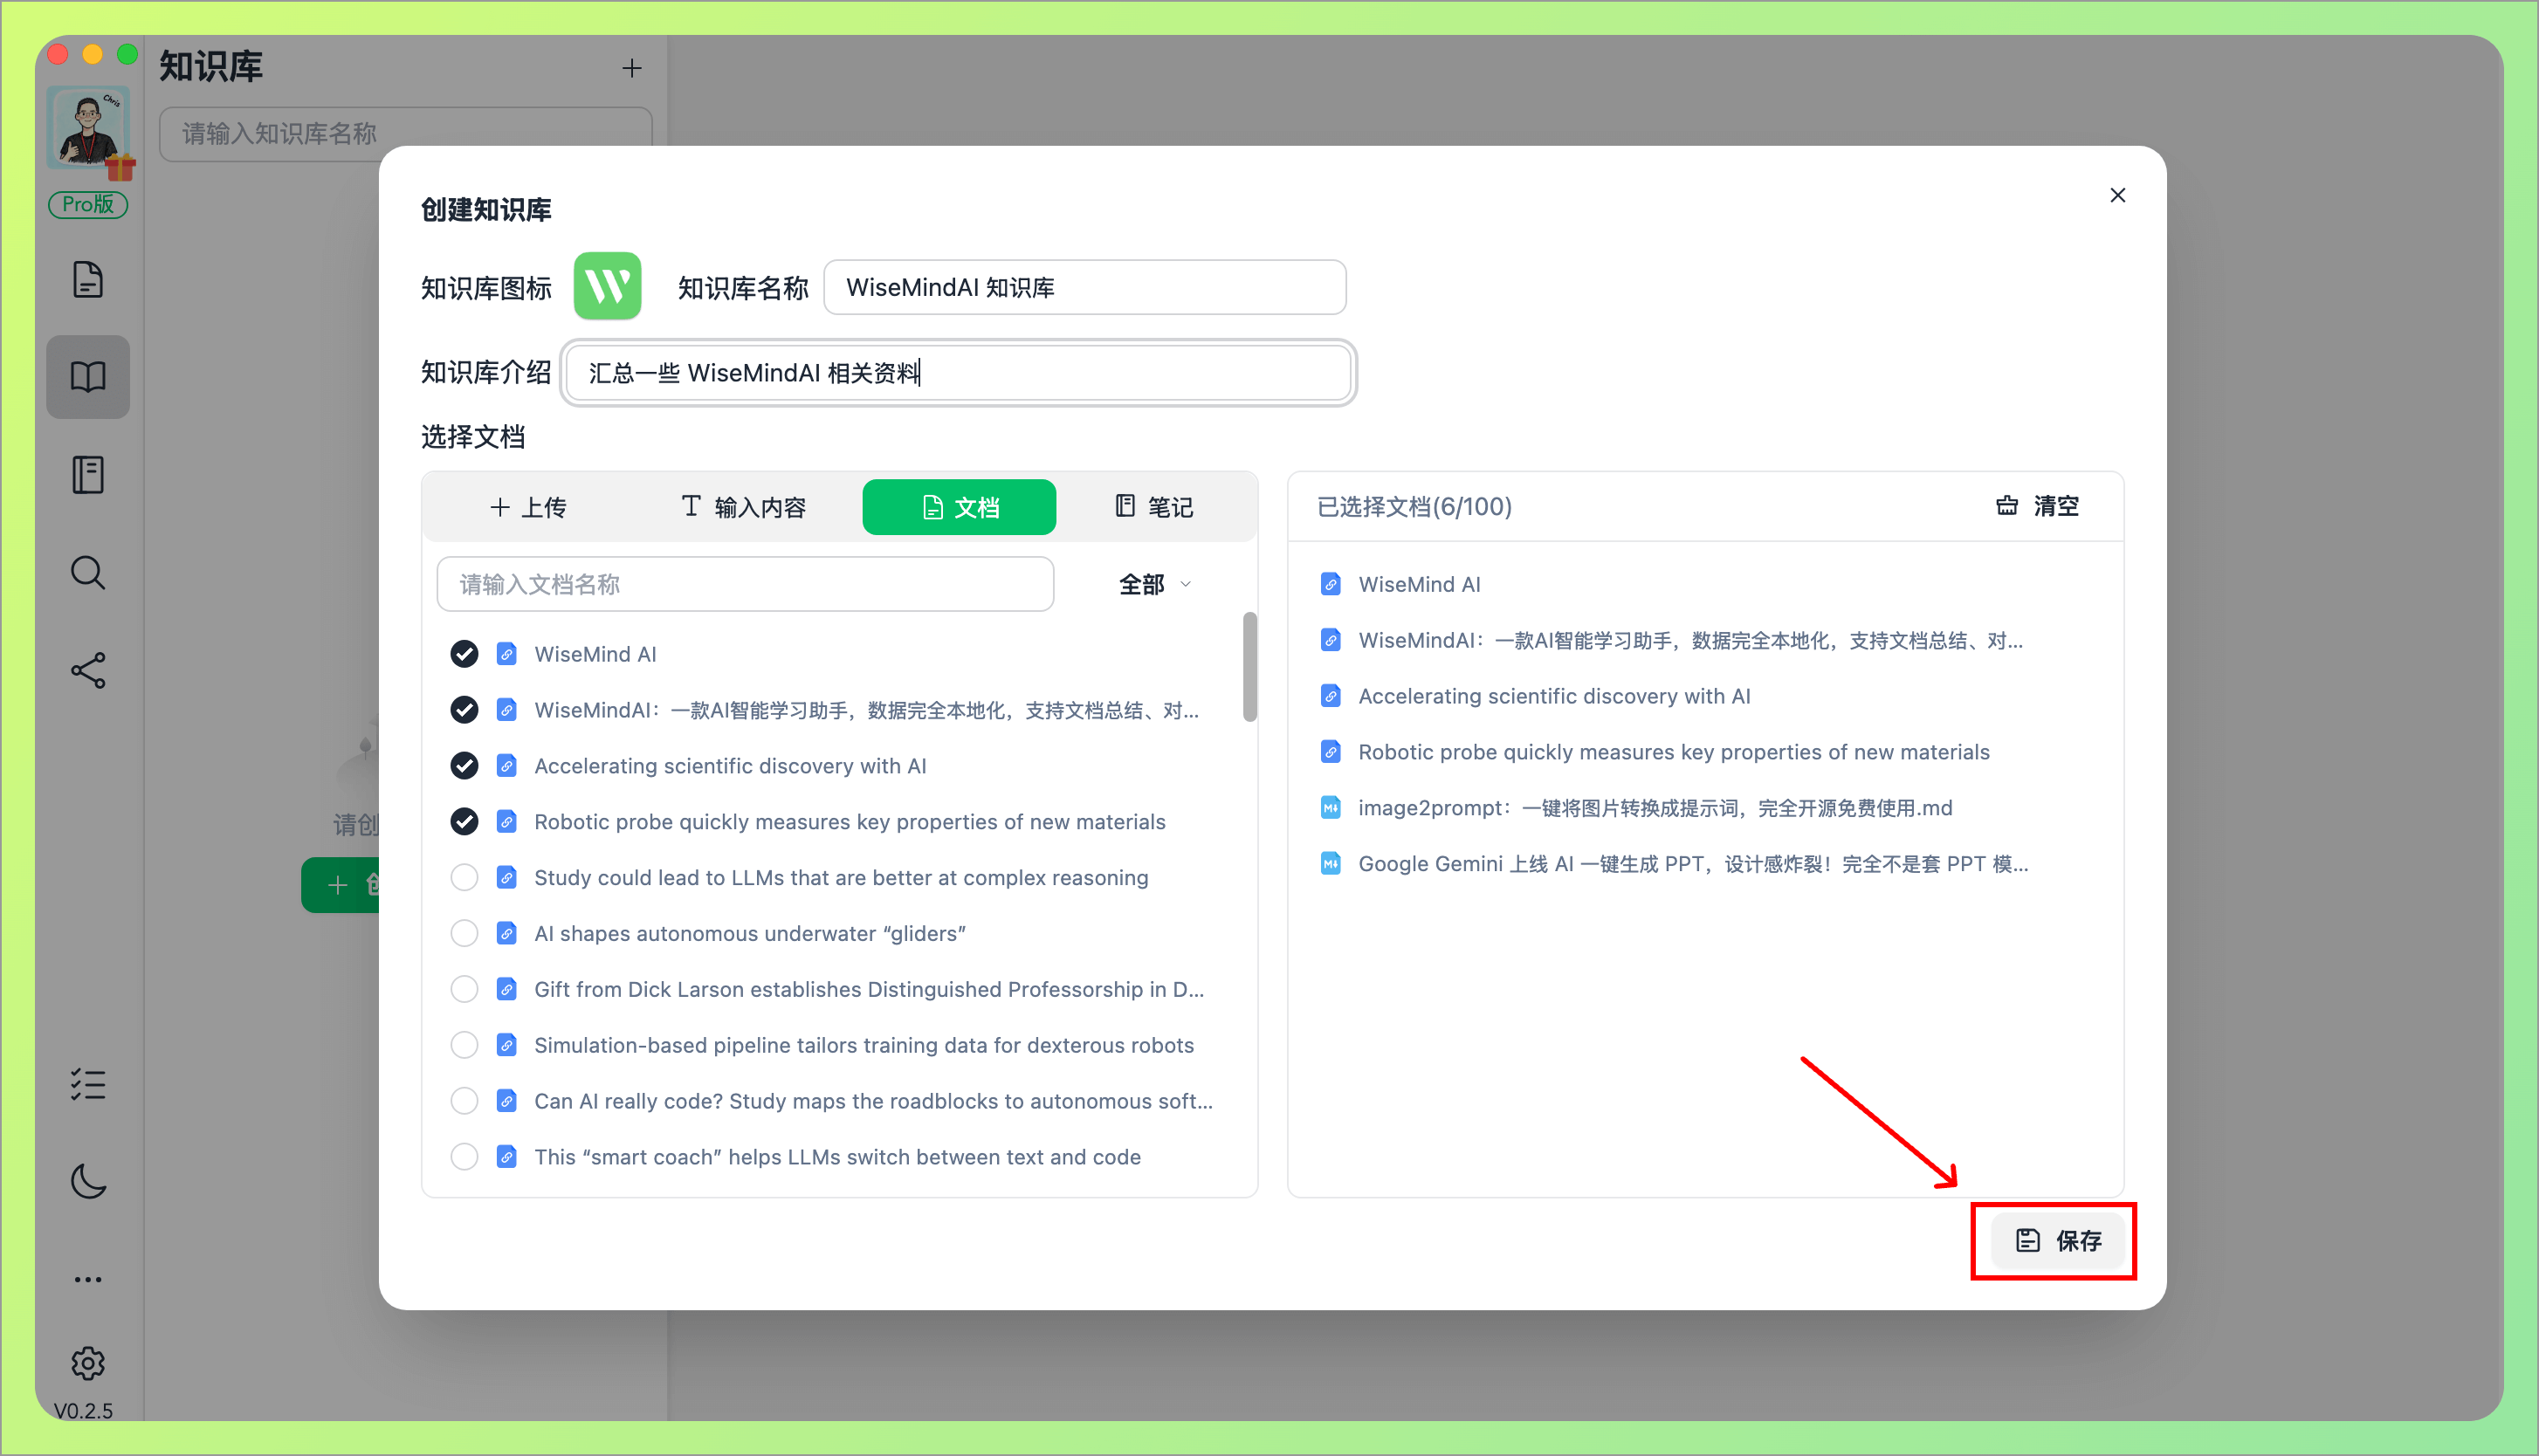Open search from the sidebar
The image size is (2539, 1456).
88,572
